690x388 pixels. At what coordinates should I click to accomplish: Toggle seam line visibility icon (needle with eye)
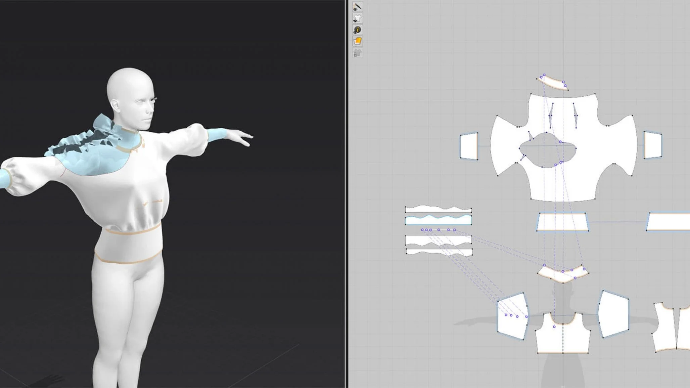click(357, 7)
